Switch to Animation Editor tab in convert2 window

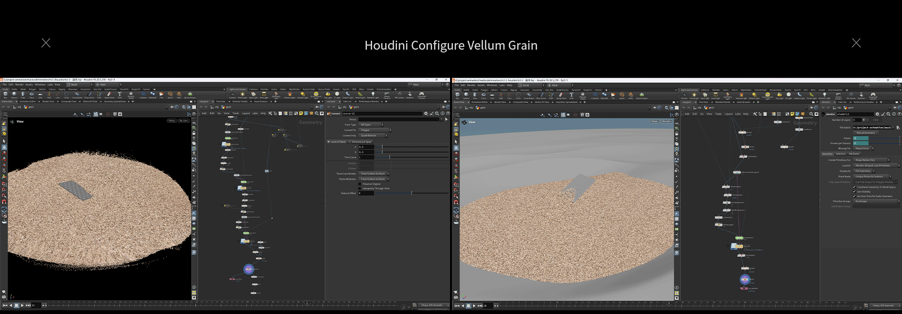click(x=27, y=101)
